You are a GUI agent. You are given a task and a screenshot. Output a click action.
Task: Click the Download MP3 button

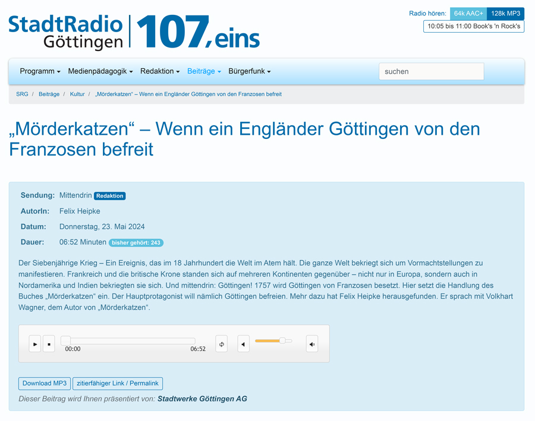point(45,384)
